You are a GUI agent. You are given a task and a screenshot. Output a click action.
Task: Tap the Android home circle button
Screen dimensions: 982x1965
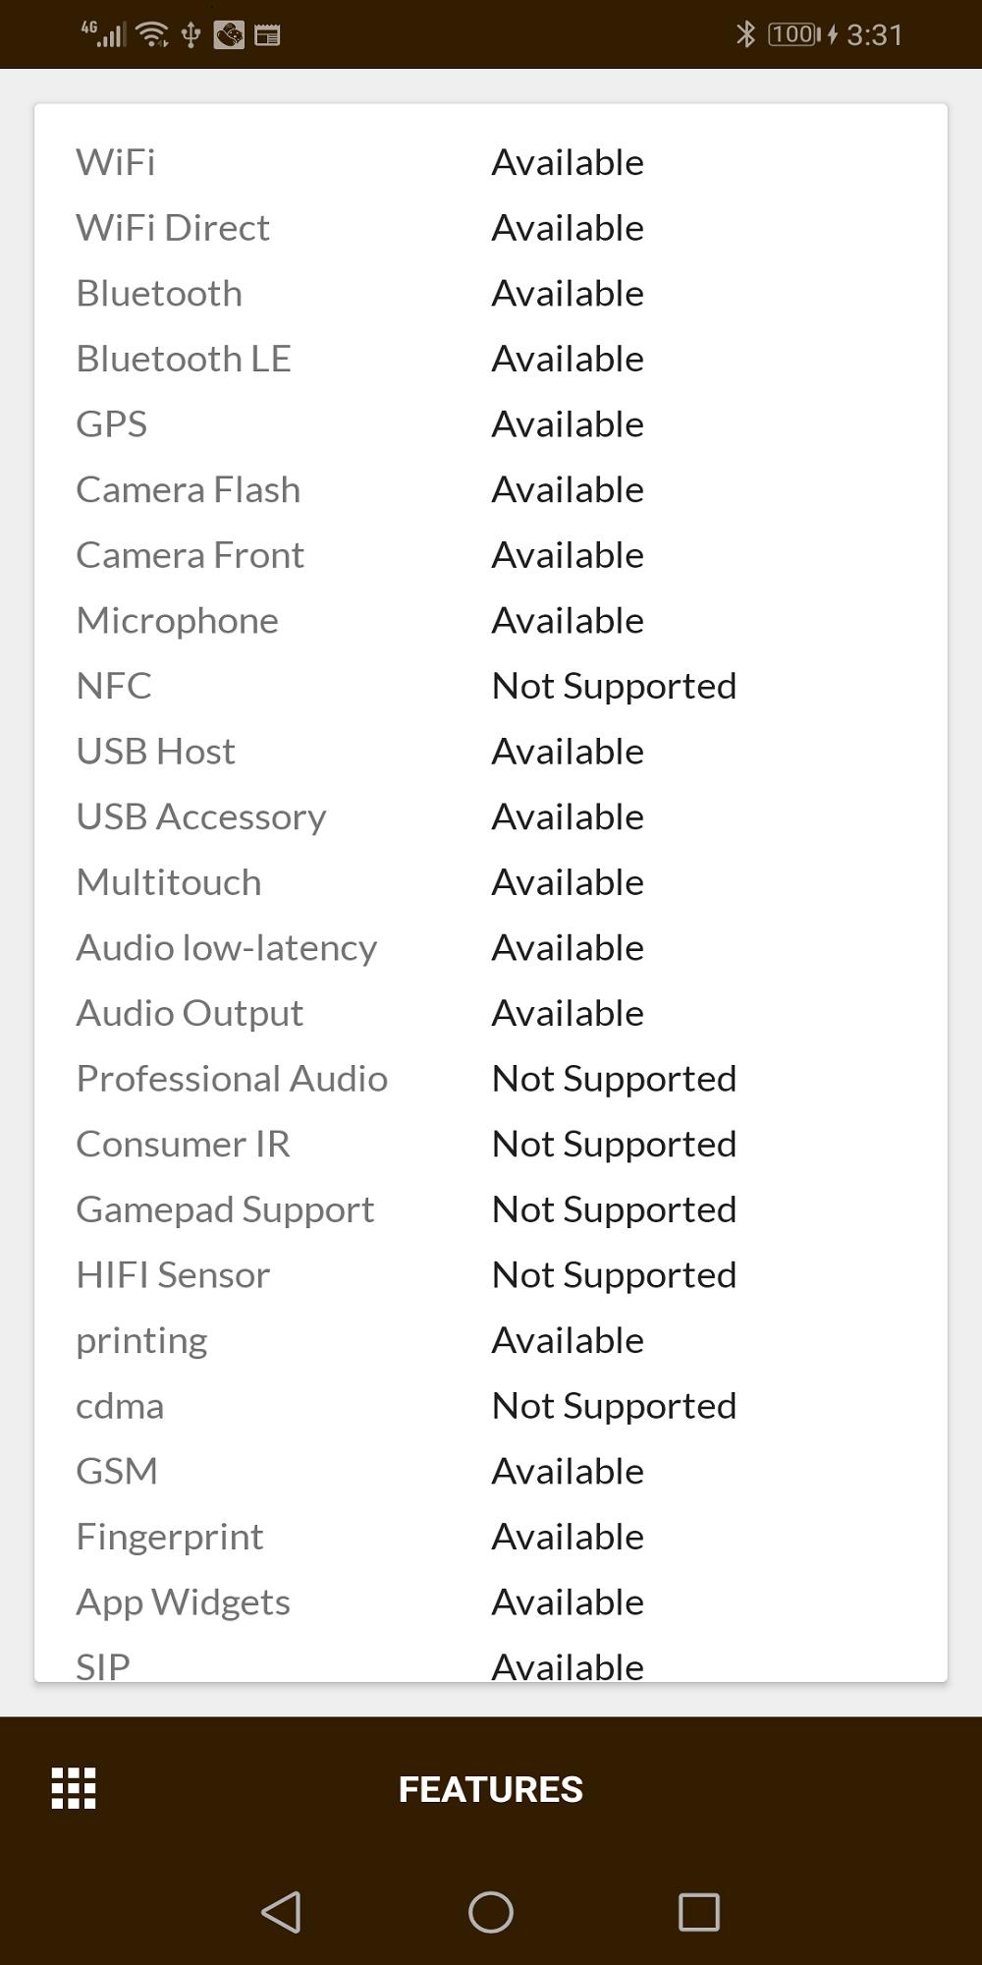[491, 1912]
